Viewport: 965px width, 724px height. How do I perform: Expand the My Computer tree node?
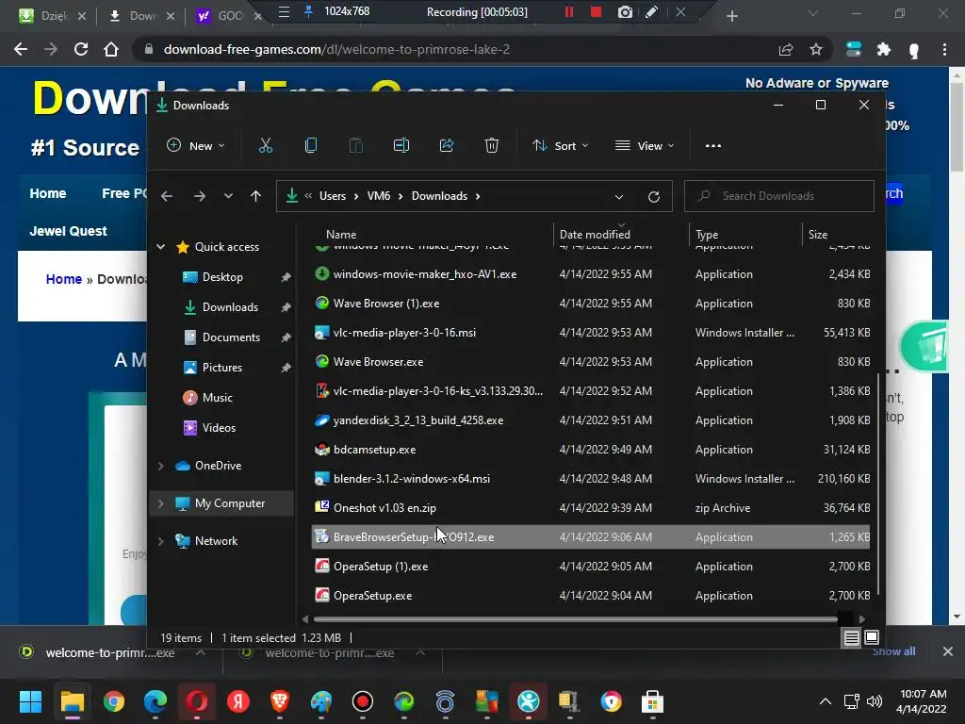click(160, 503)
